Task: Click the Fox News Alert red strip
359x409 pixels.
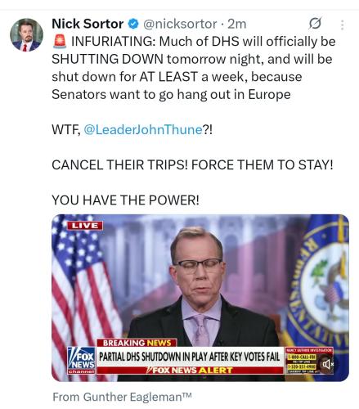Action: 190,370
